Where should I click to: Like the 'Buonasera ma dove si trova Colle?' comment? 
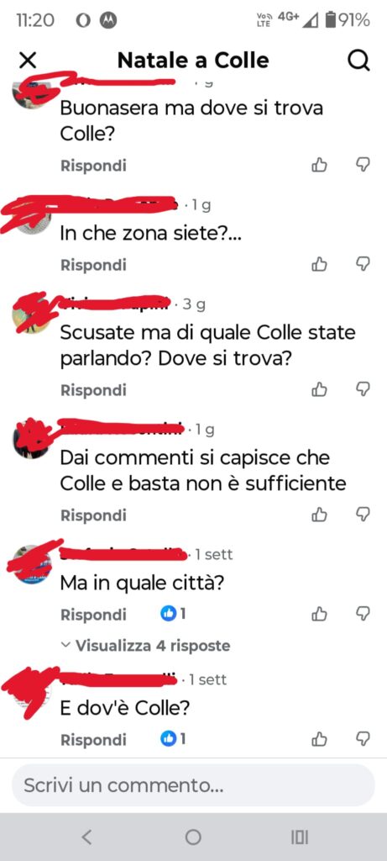tap(319, 165)
